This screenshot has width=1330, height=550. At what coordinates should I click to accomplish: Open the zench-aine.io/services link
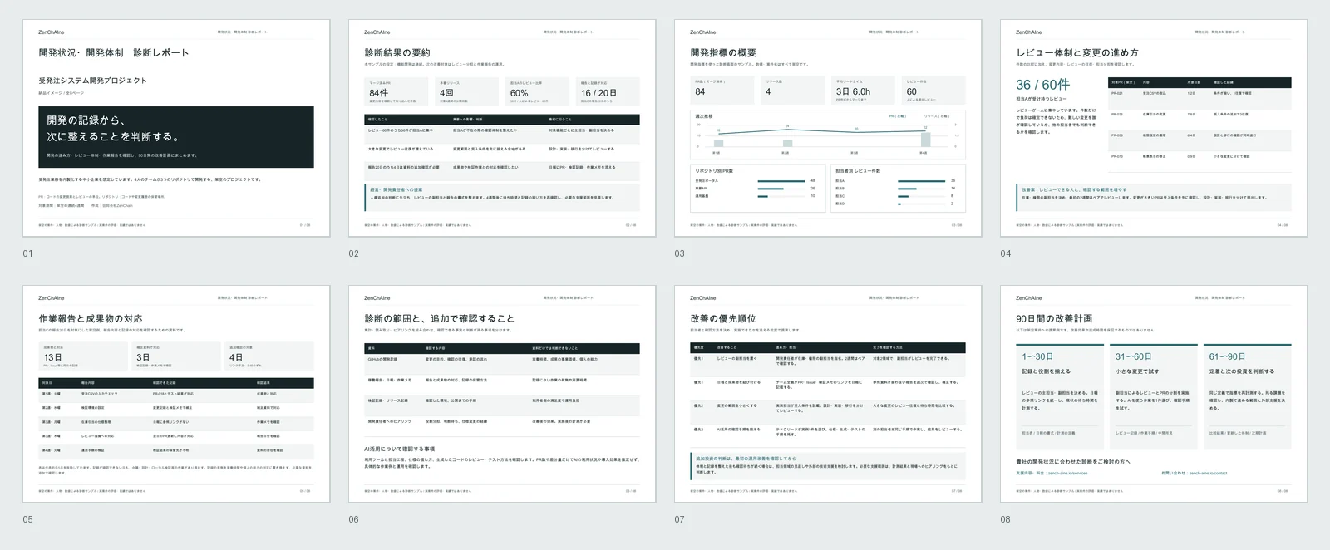coord(1066,473)
